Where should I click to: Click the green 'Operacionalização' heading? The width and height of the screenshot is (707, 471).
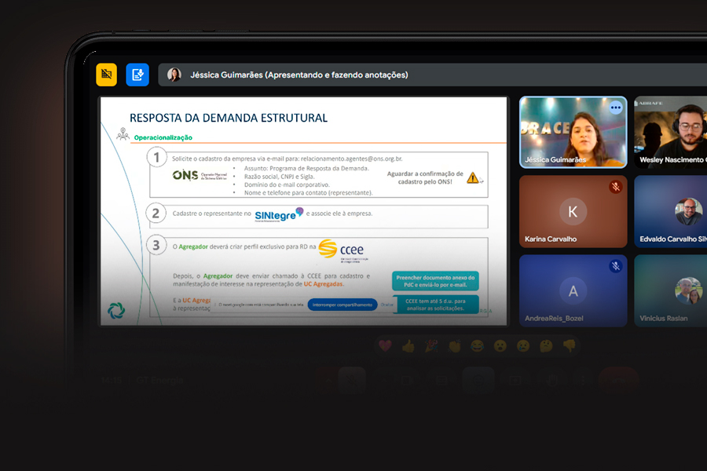pyautogui.click(x=163, y=137)
